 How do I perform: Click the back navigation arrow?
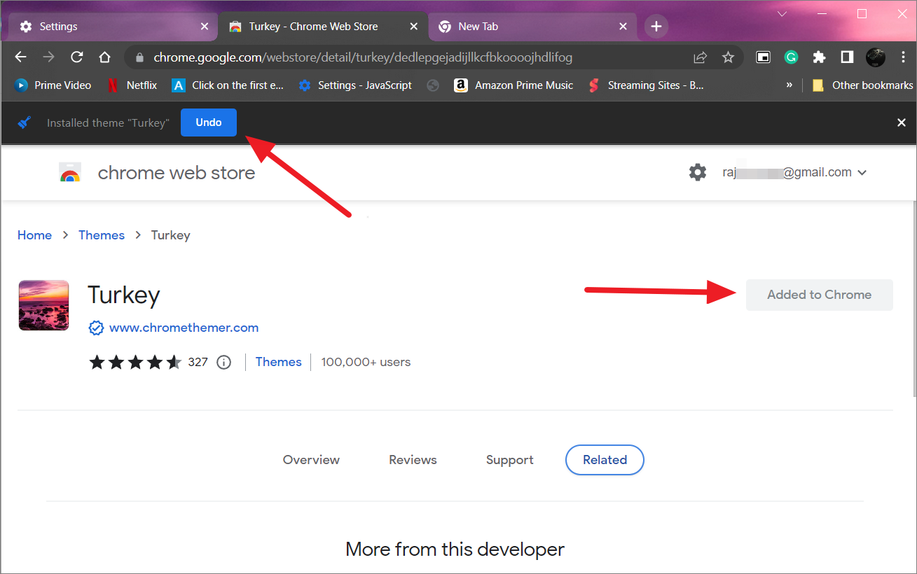(x=20, y=57)
